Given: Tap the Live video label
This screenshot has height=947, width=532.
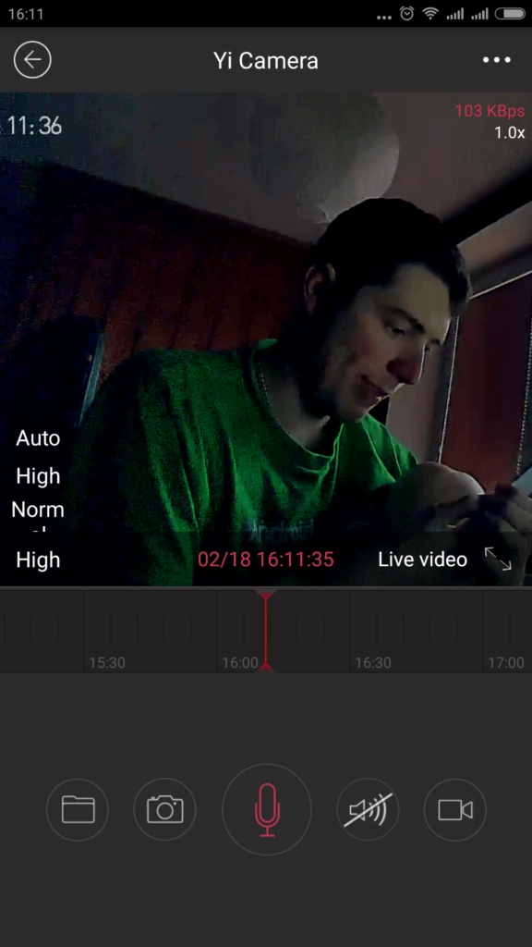Looking at the screenshot, I should 422,560.
